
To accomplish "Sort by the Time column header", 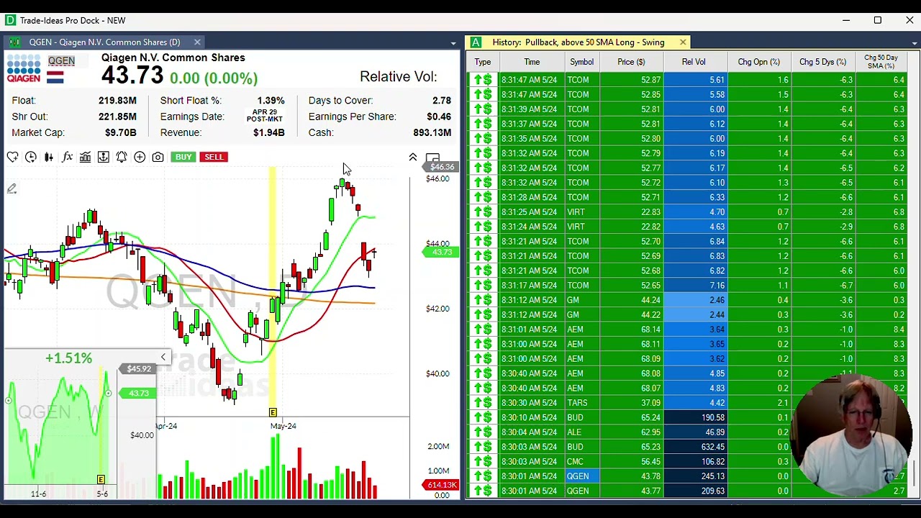I will [532, 62].
